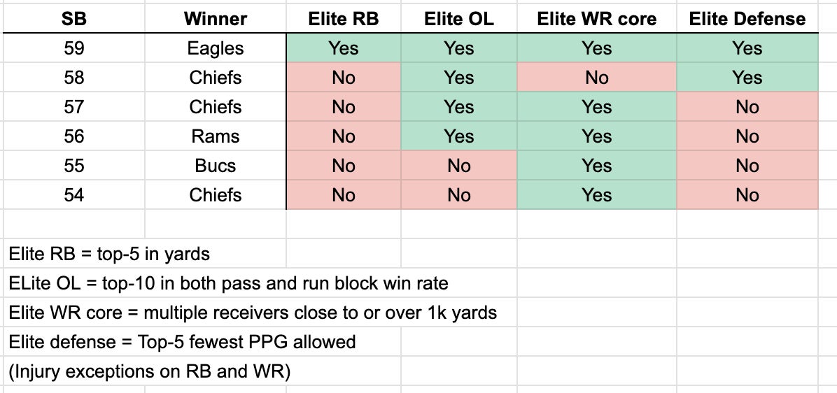
Task: Click the 'Elite Defense' header cell
Action: [x=747, y=19]
